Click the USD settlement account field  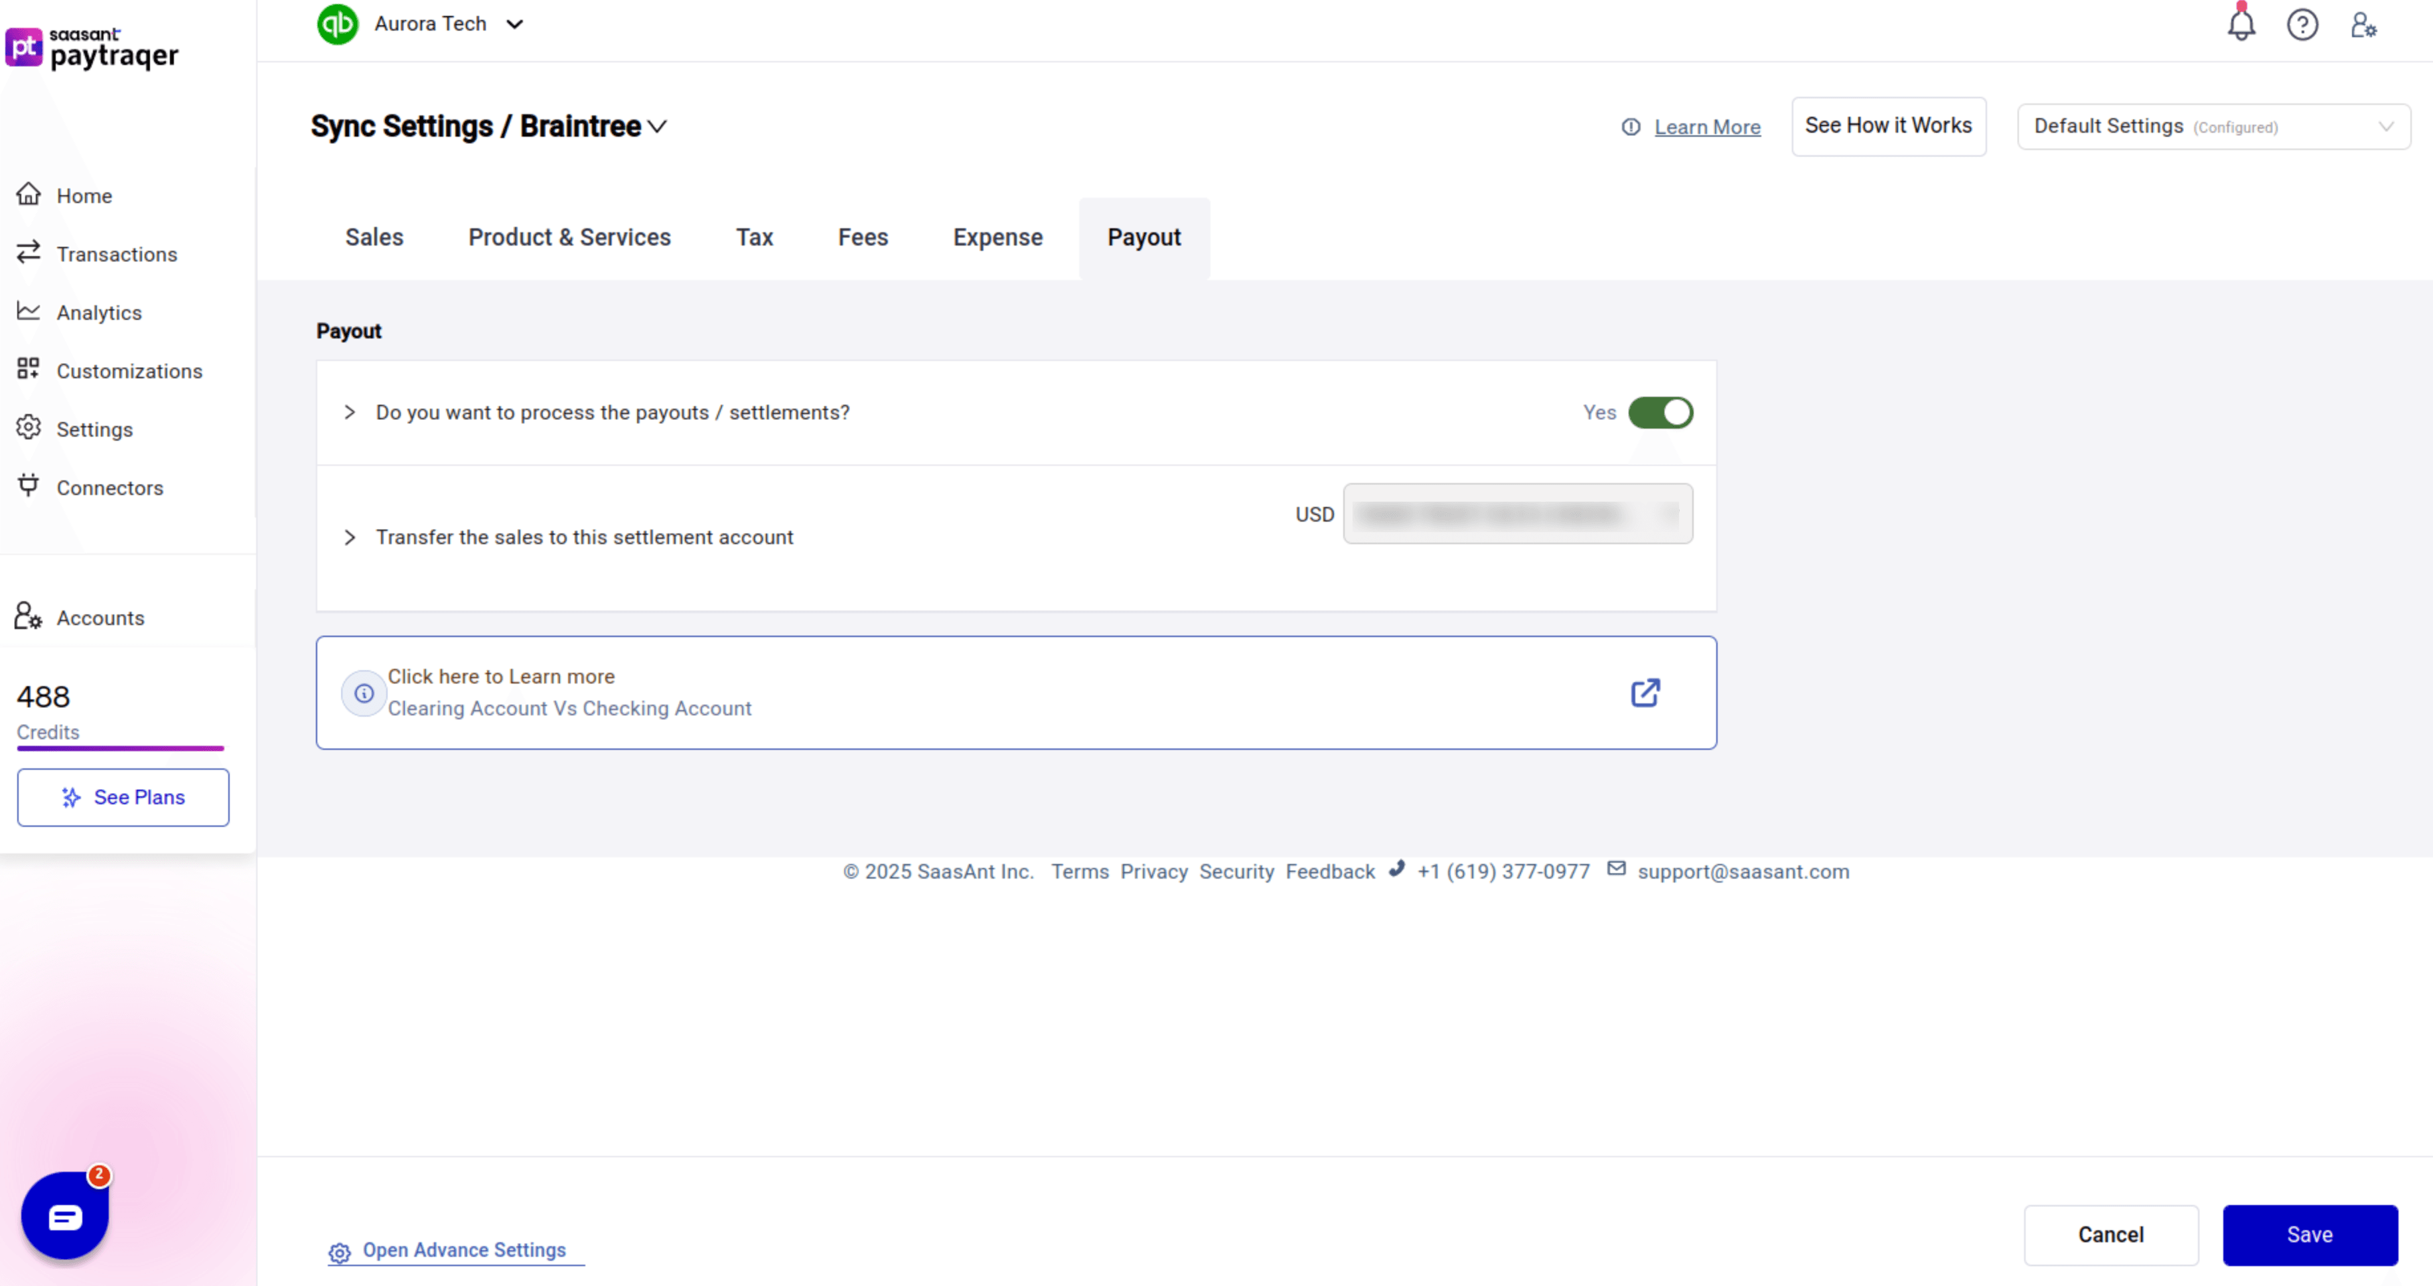pos(1517,514)
